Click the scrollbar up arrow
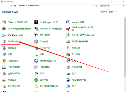The height and width of the screenshot is (92, 126). coord(125,17)
